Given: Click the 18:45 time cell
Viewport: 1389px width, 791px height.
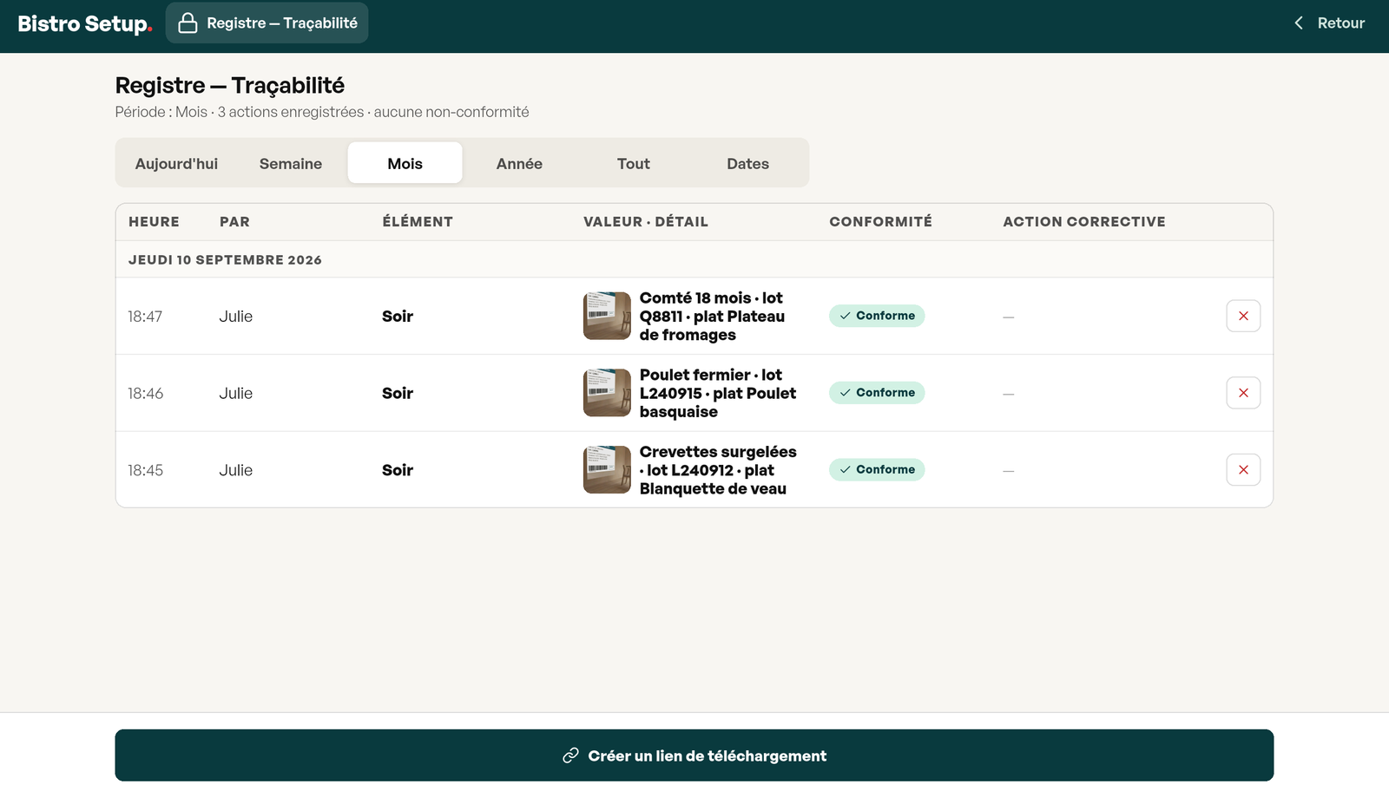Looking at the screenshot, I should point(145,470).
